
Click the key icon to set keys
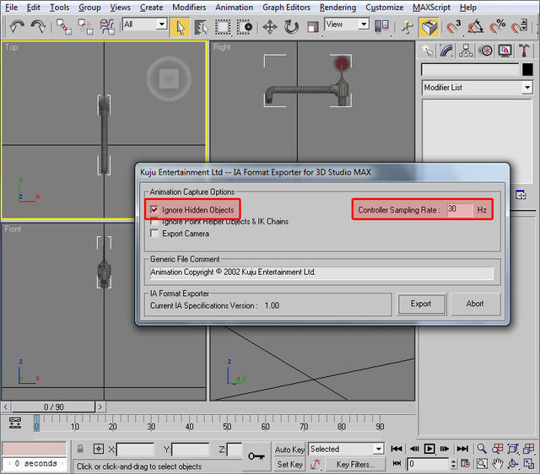tap(256, 456)
